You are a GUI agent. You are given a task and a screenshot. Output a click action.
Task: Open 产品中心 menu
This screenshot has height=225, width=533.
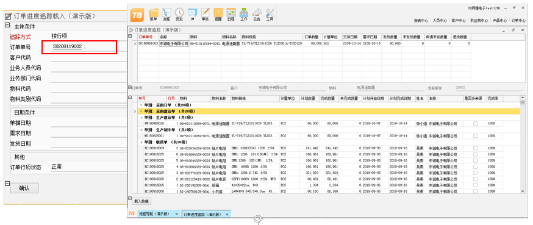(x=499, y=21)
